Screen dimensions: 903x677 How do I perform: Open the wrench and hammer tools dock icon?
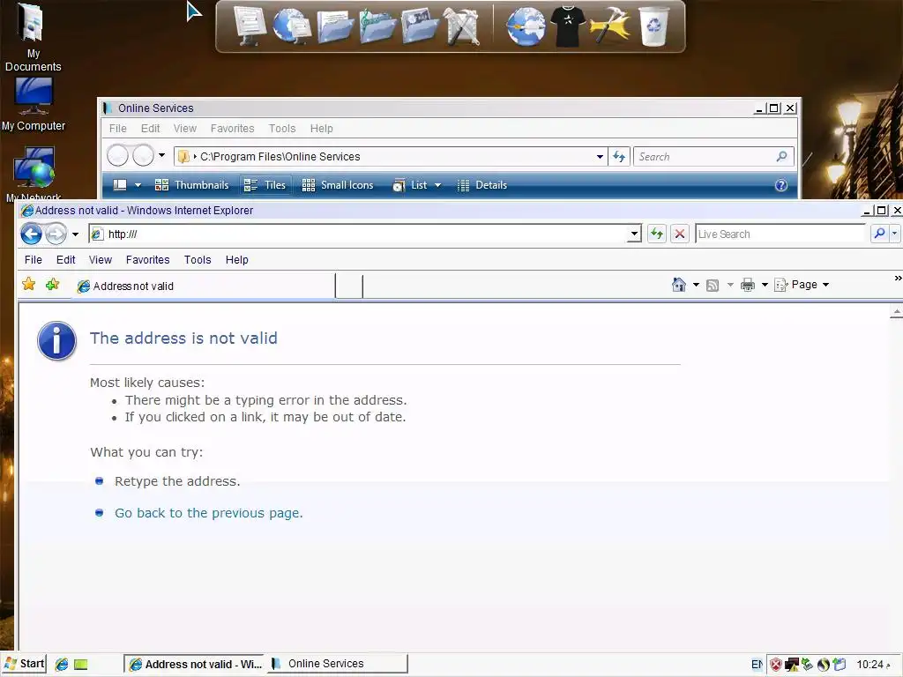click(462, 26)
